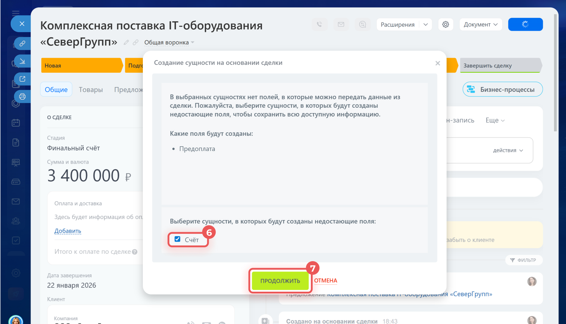The width and height of the screenshot is (566, 324).
Task: Click the phone call icon in header
Action: click(x=319, y=25)
